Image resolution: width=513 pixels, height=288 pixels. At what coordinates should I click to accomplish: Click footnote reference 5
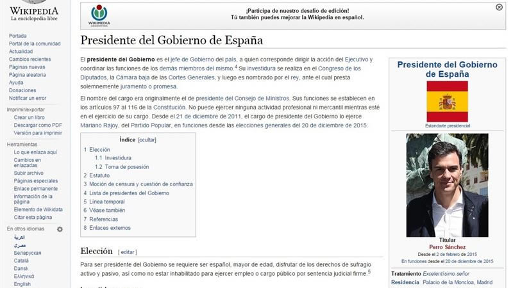(x=369, y=271)
